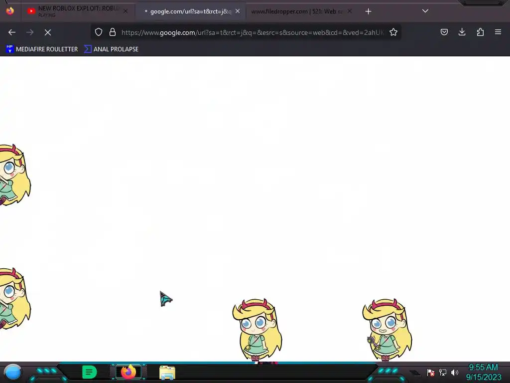Viewport: 510px width, 383px height.
Task: Open the green Spotify-style taskbar app
Action: pos(90,372)
